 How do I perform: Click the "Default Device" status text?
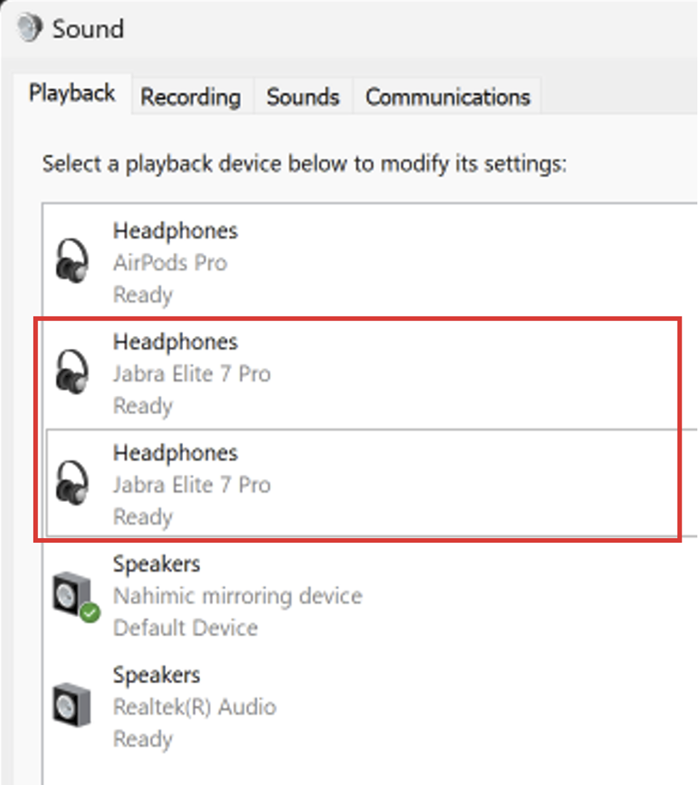pyautogui.click(x=185, y=627)
